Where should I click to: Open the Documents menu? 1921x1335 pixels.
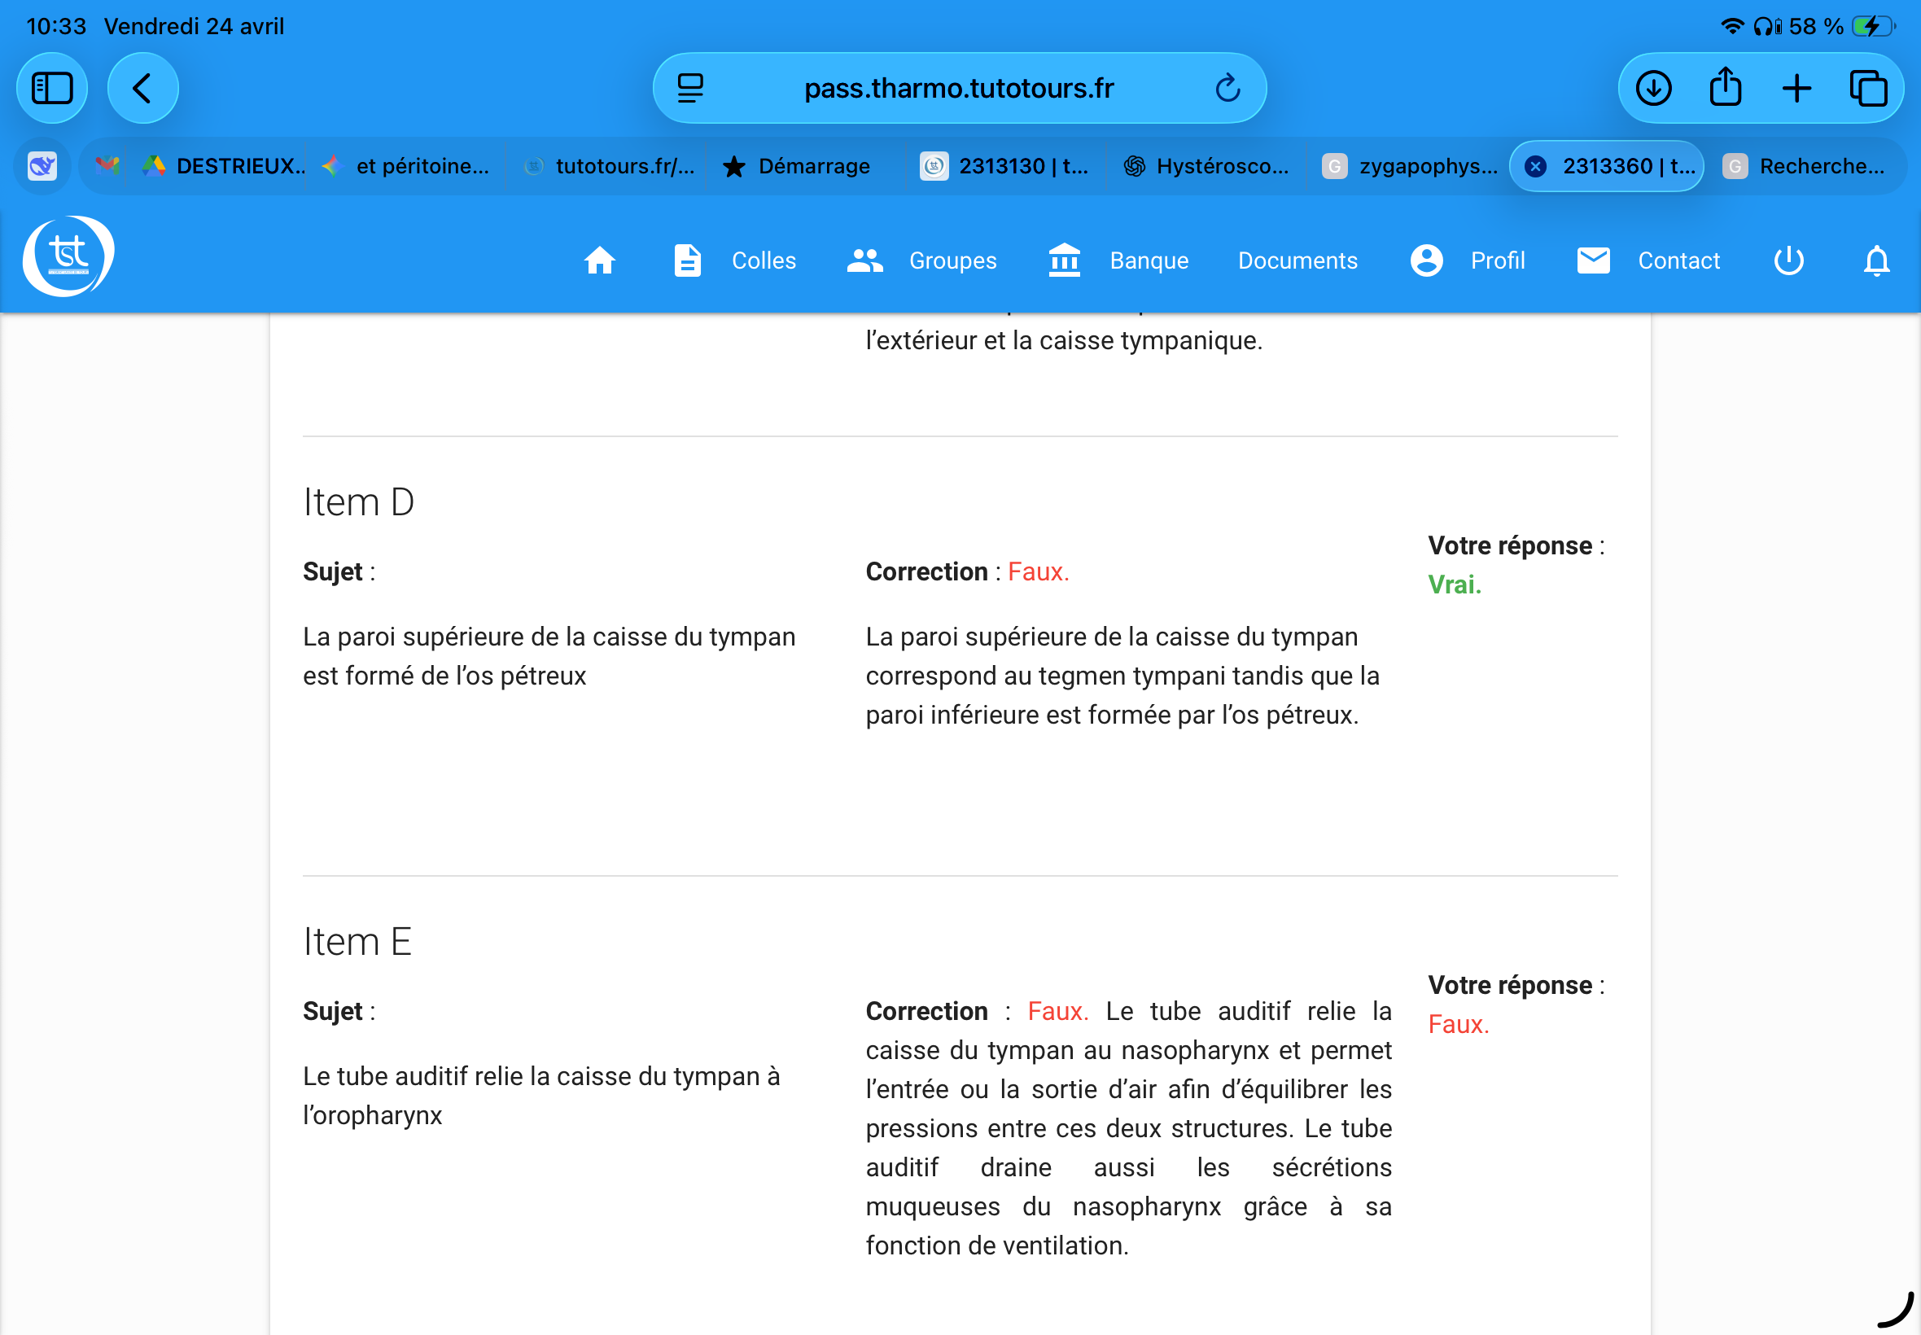click(x=1297, y=261)
